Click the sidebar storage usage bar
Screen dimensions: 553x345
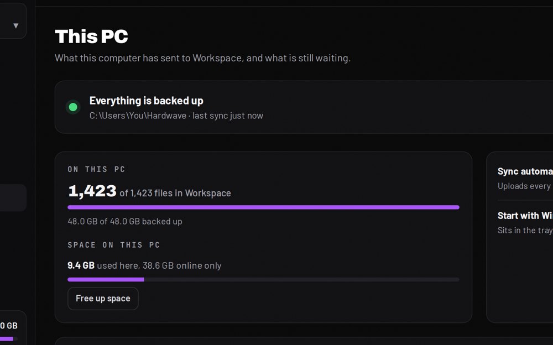pos(8,339)
